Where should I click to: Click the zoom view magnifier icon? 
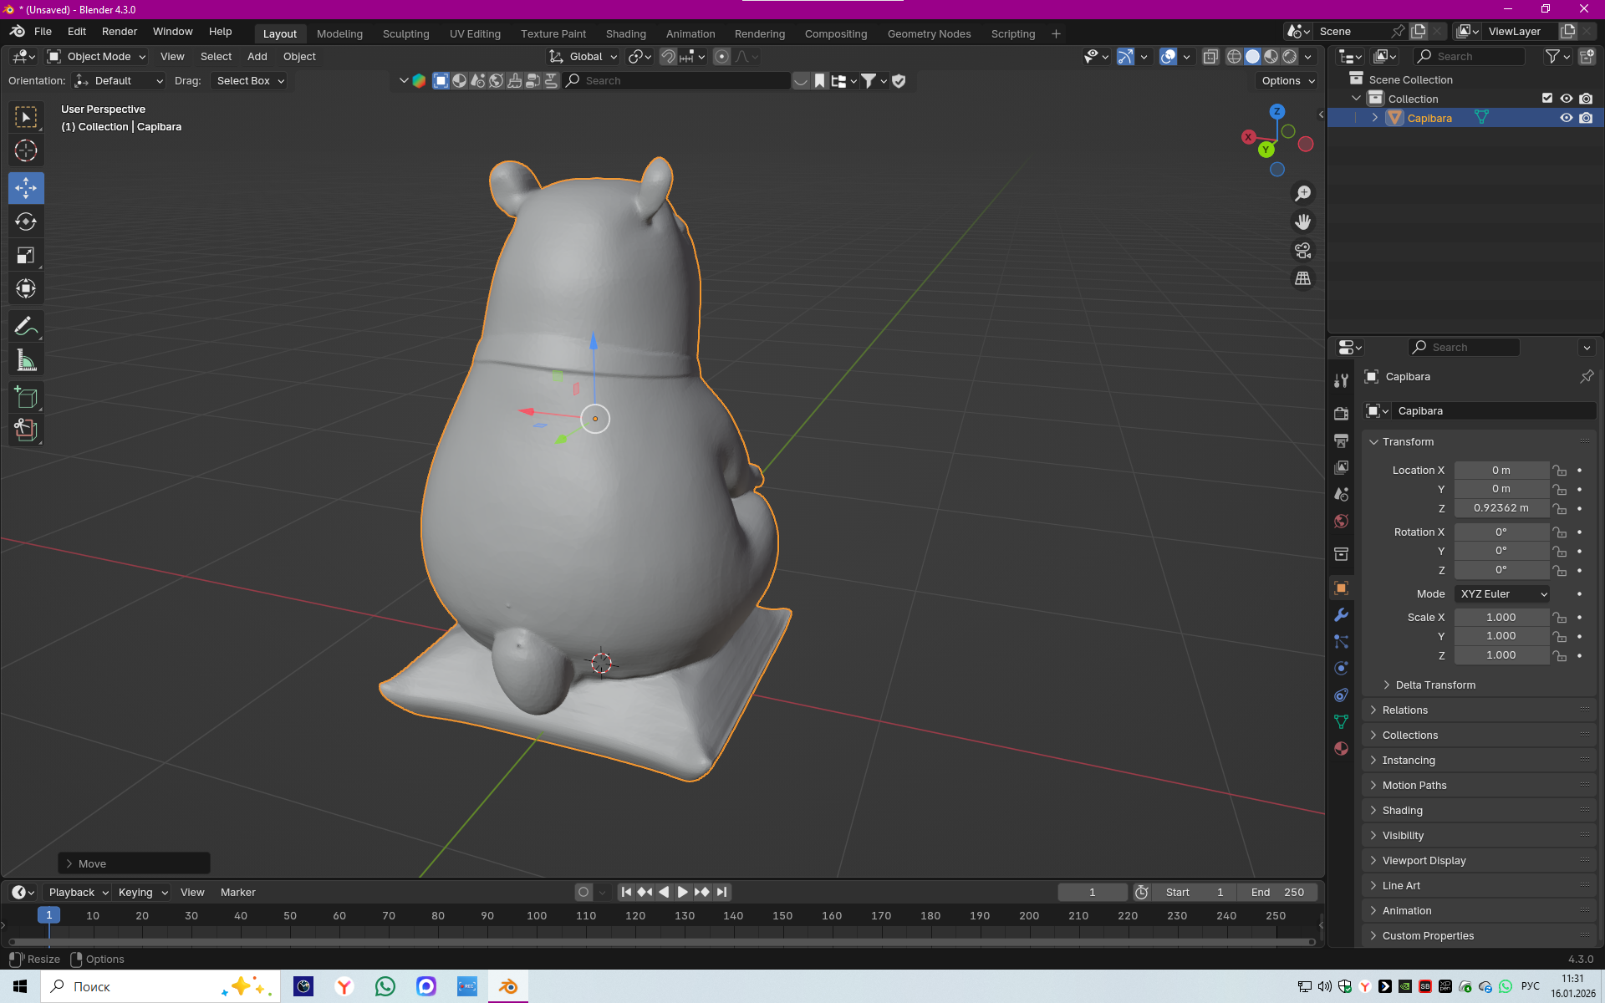(1302, 194)
